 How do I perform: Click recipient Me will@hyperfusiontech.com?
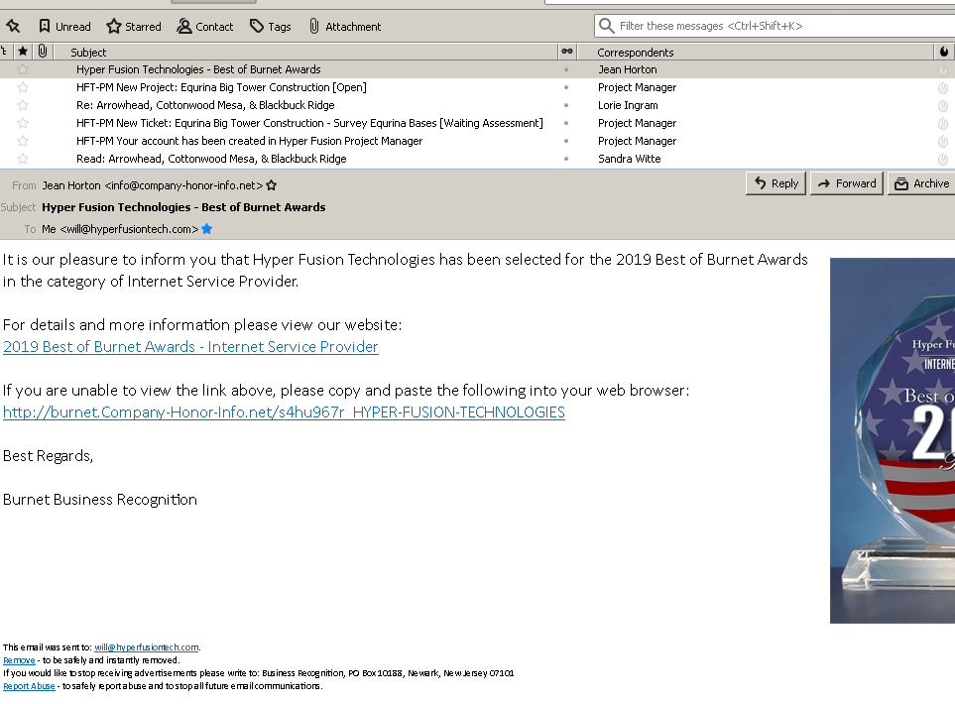point(120,229)
